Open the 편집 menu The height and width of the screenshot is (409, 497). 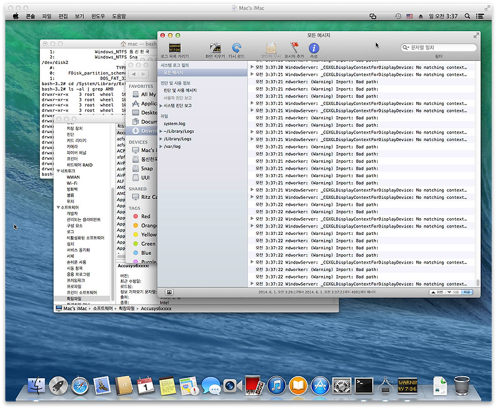tap(63, 16)
